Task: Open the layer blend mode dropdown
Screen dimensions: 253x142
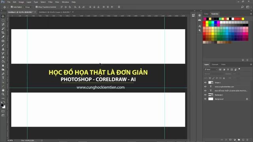Action: pyautogui.click(x=214, y=74)
